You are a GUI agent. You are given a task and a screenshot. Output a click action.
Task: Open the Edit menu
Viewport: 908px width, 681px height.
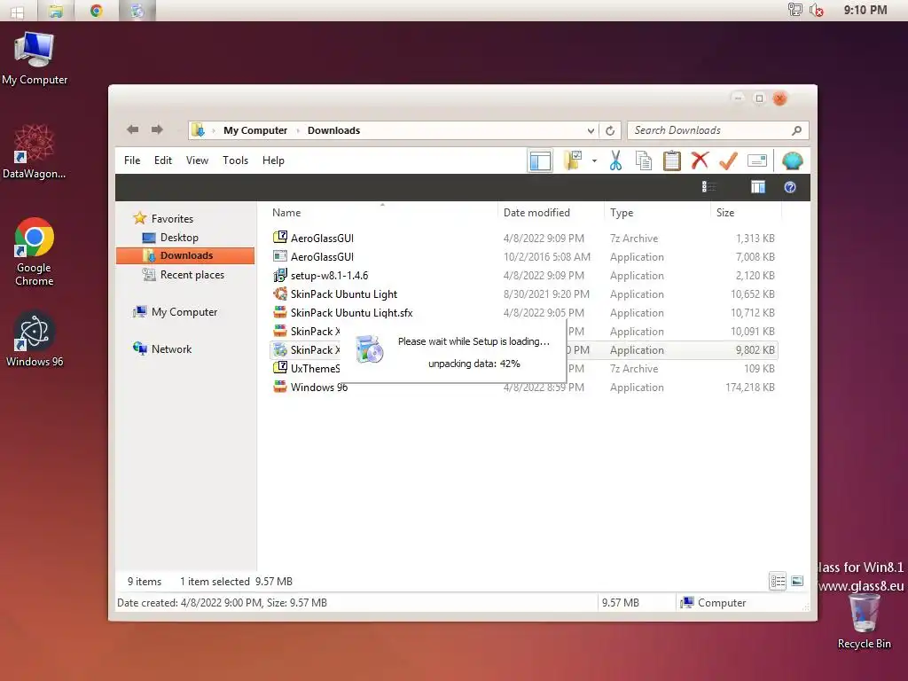(x=163, y=160)
